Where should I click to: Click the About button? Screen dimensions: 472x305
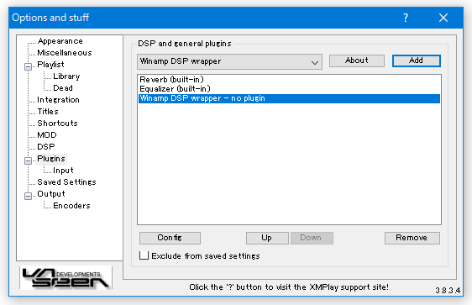pos(357,60)
